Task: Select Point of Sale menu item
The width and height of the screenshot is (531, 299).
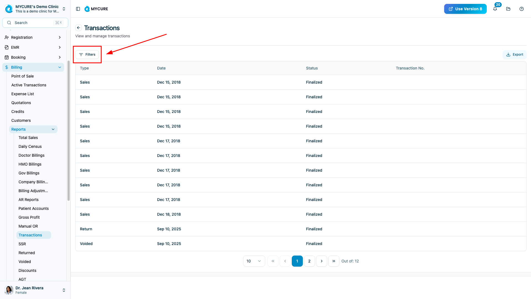Action: pos(23,76)
